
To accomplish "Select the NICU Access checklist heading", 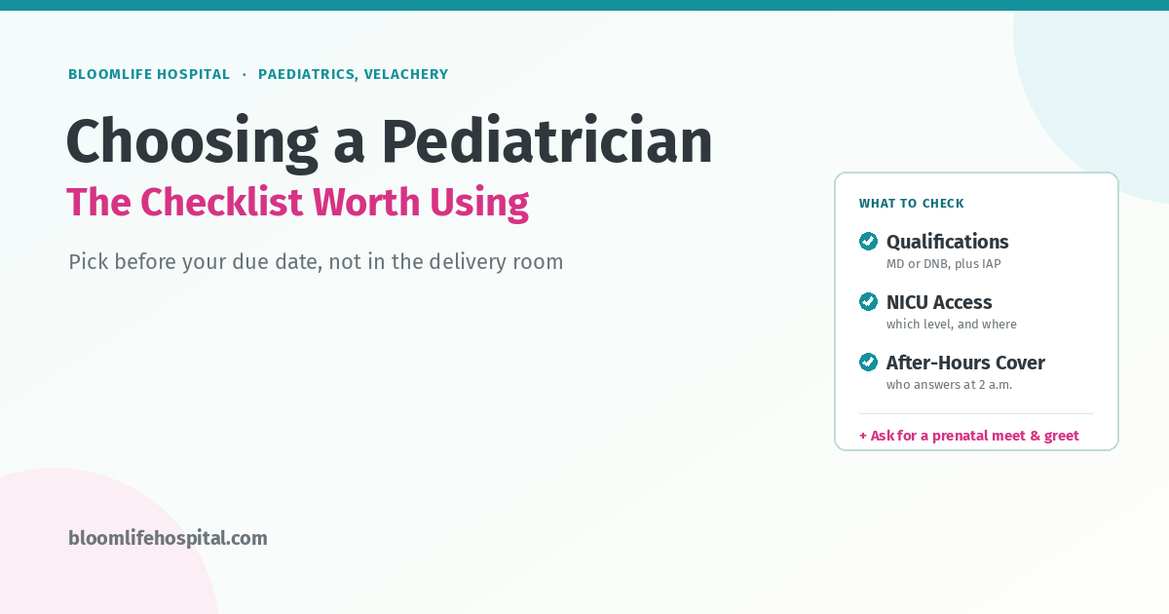I will click(939, 302).
